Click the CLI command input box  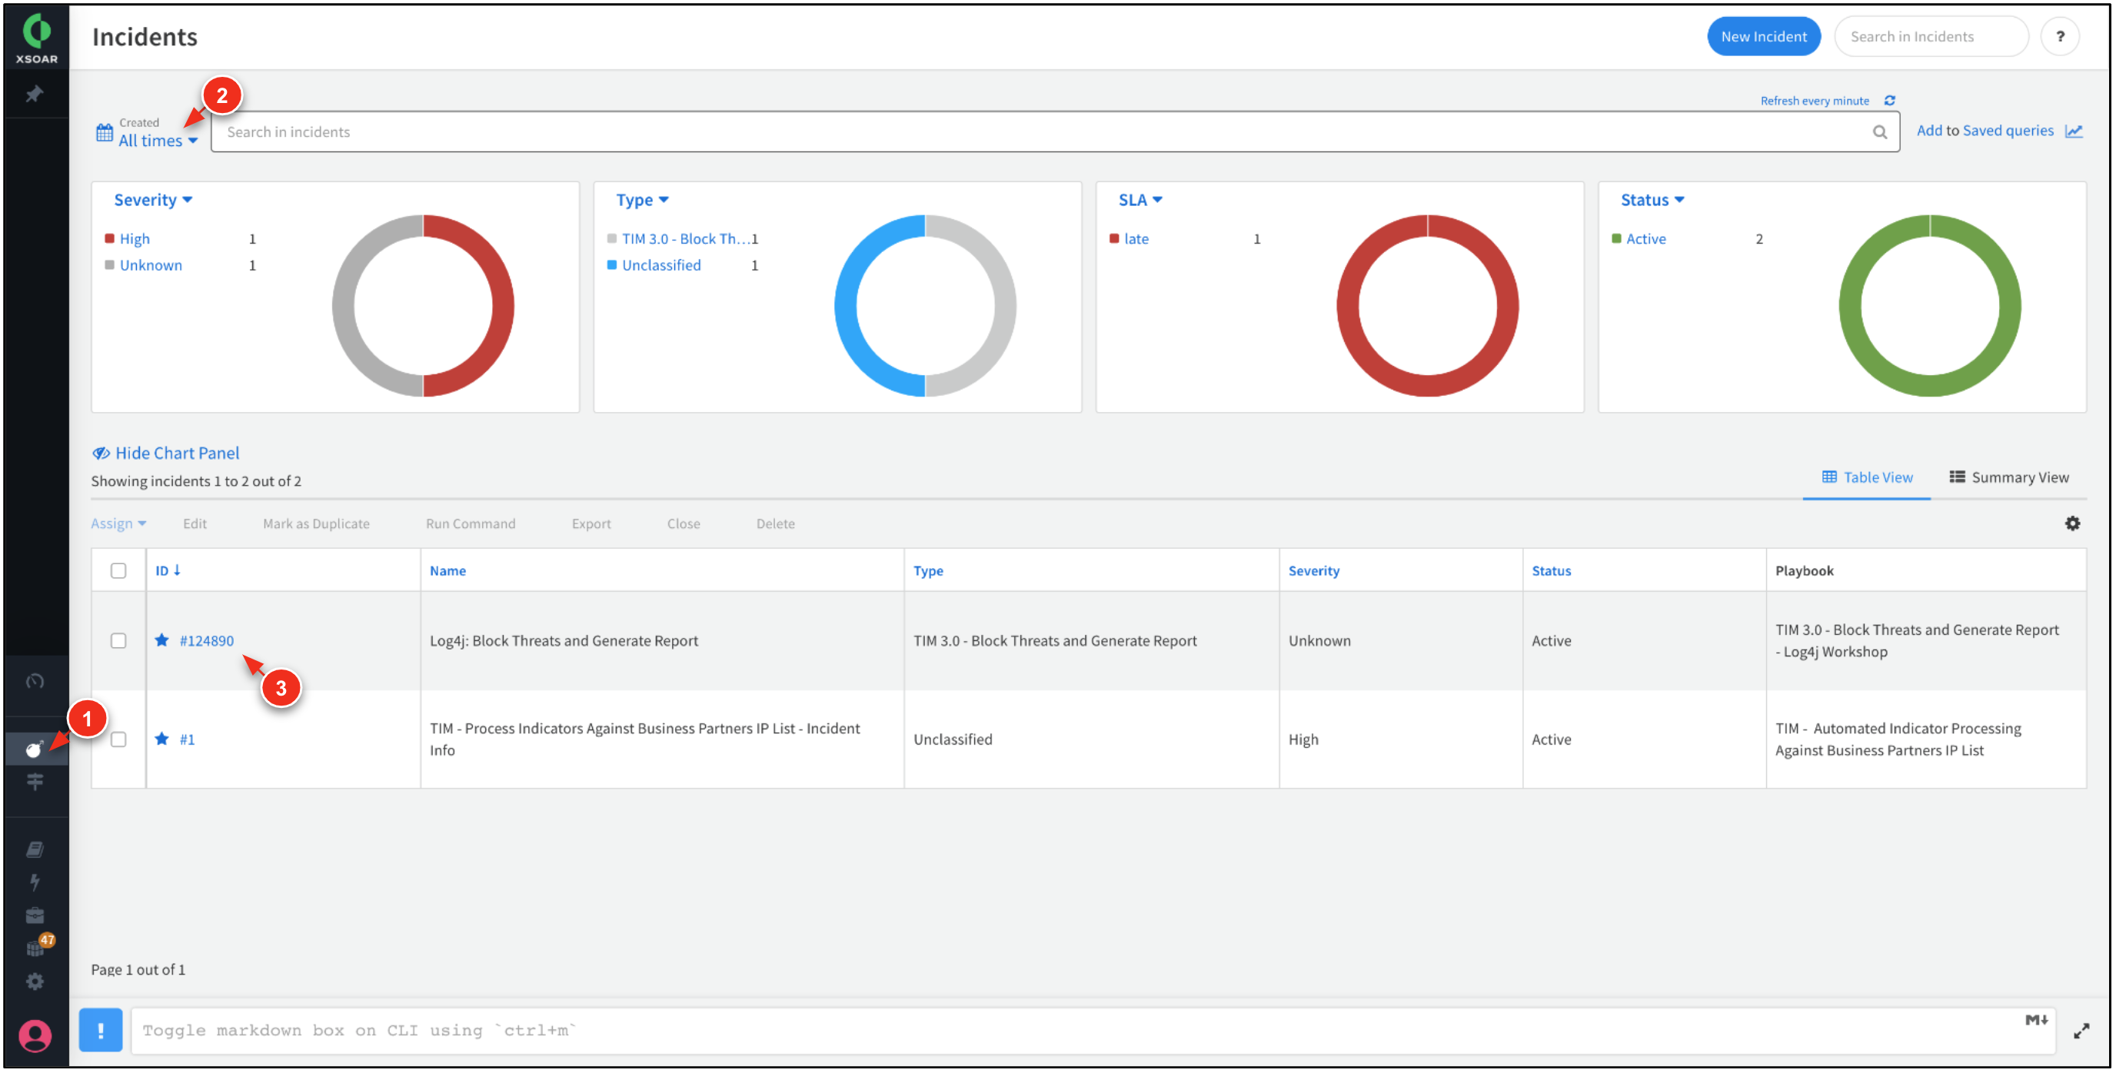1093,1031
